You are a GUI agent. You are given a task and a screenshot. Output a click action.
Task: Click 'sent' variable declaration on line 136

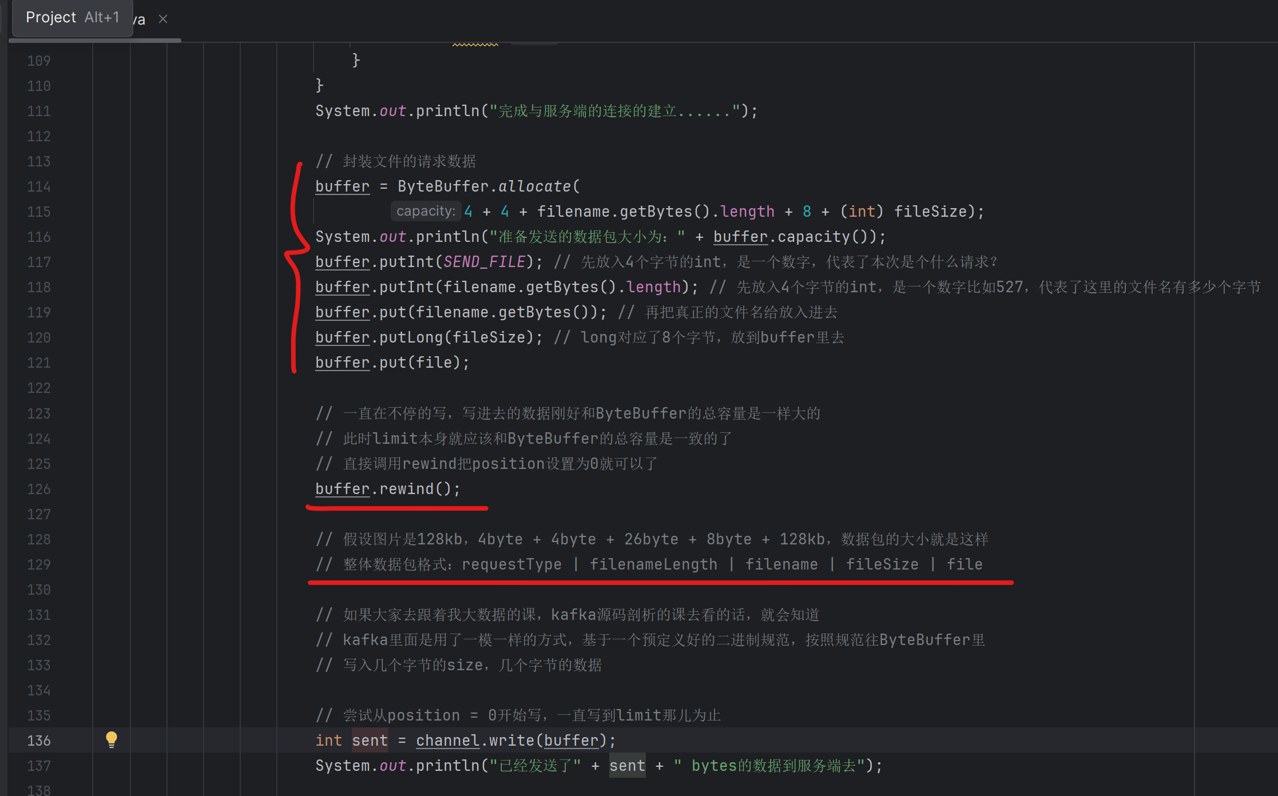[x=370, y=741]
